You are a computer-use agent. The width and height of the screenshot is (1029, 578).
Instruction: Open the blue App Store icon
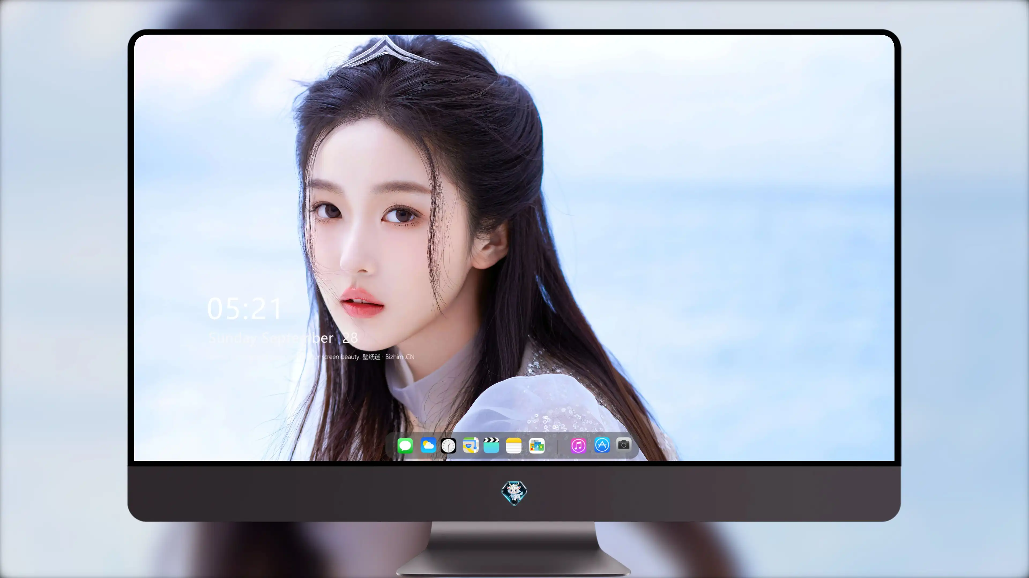[602, 445]
